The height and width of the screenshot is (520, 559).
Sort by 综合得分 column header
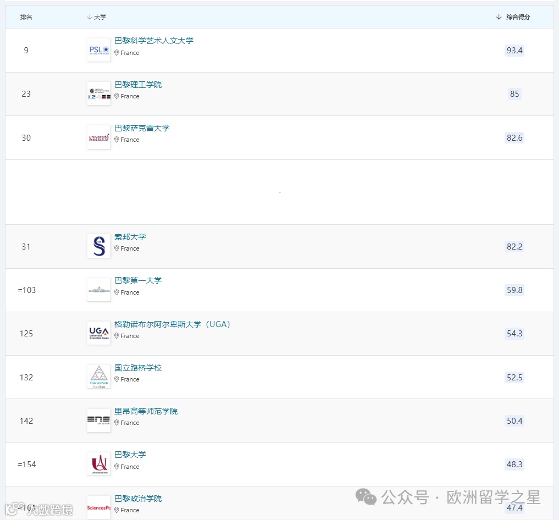513,17
